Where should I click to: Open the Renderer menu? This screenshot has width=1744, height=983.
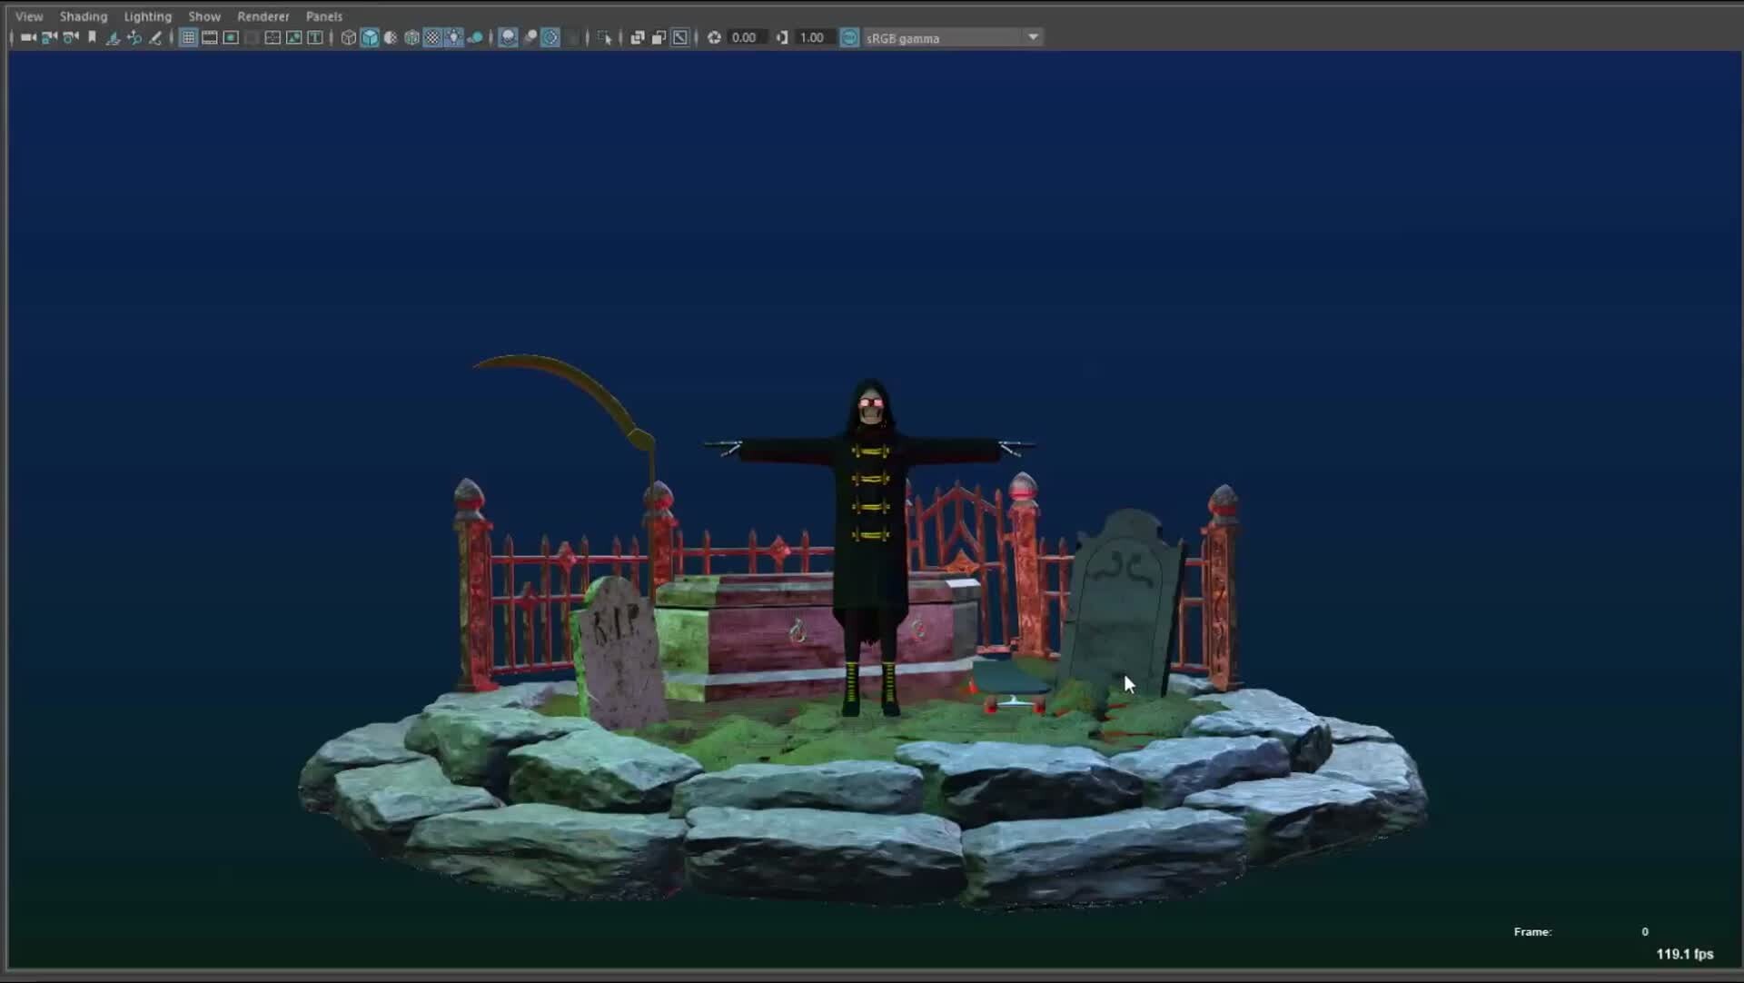click(x=263, y=15)
